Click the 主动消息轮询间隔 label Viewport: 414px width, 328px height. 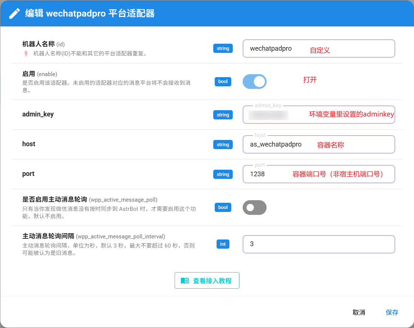(x=94, y=236)
